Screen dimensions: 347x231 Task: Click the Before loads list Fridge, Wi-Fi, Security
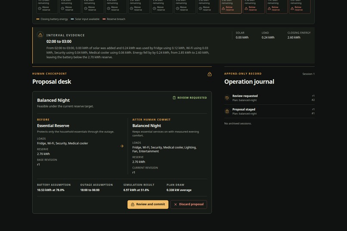[x=62, y=143]
